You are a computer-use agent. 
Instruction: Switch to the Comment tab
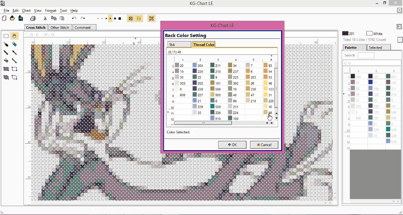click(85, 27)
